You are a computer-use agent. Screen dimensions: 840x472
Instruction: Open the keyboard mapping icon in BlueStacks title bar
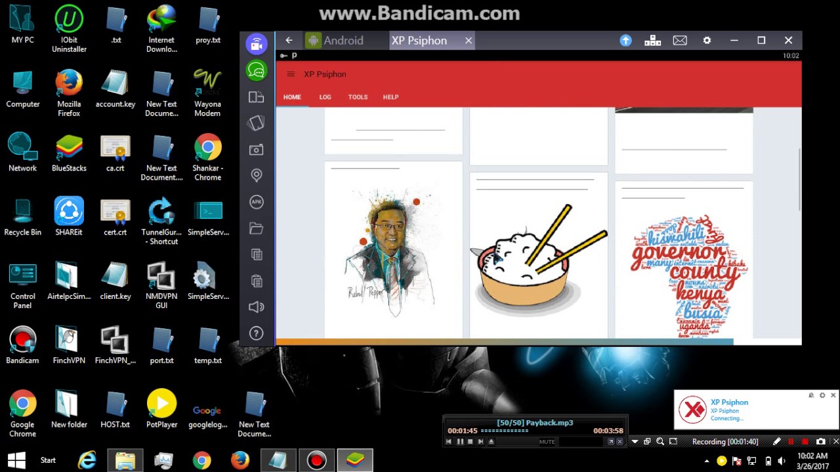click(x=652, y=41)
